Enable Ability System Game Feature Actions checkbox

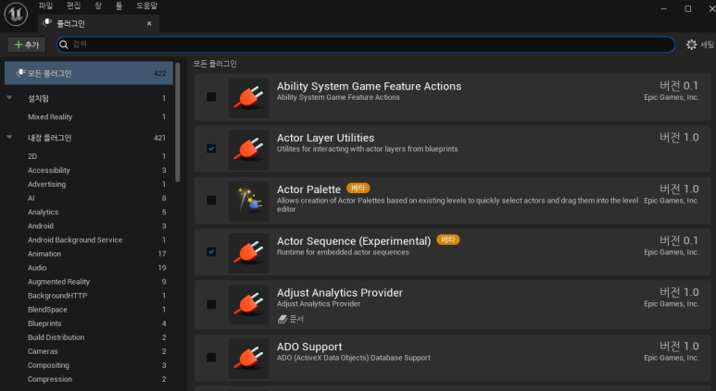211,97
